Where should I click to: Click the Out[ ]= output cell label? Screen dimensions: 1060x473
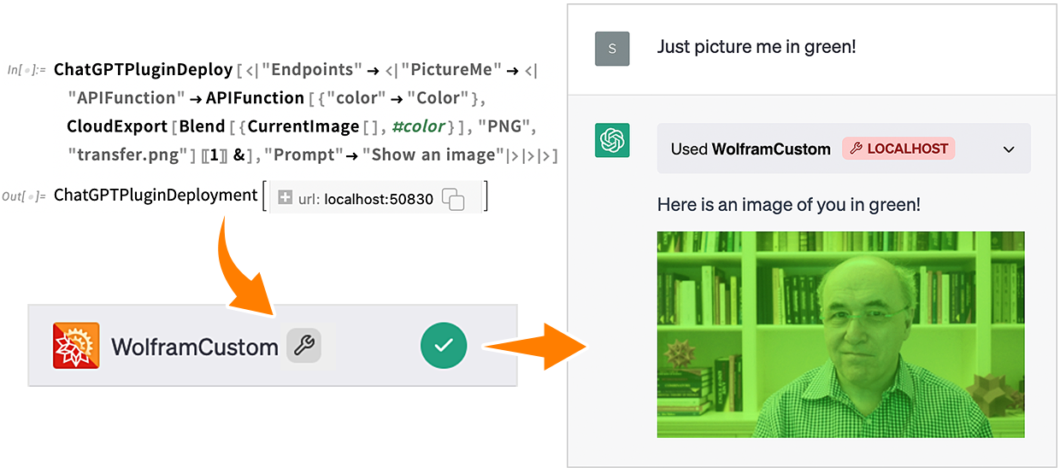pyautogui.click(x=24, y=196)
